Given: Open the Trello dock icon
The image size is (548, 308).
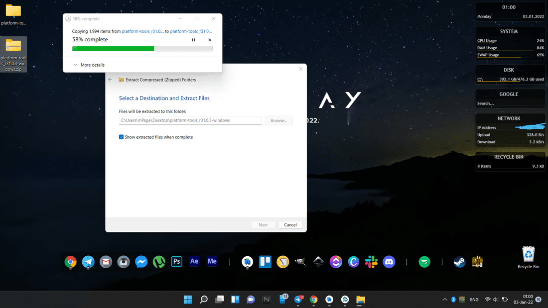Looking at the screenshot, I should click(x=265, y=262).
